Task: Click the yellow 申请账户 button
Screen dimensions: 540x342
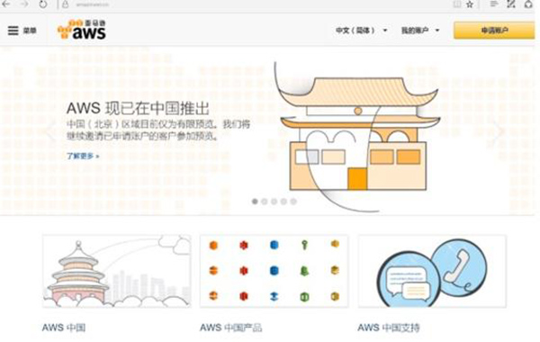Action: (494, 31)
